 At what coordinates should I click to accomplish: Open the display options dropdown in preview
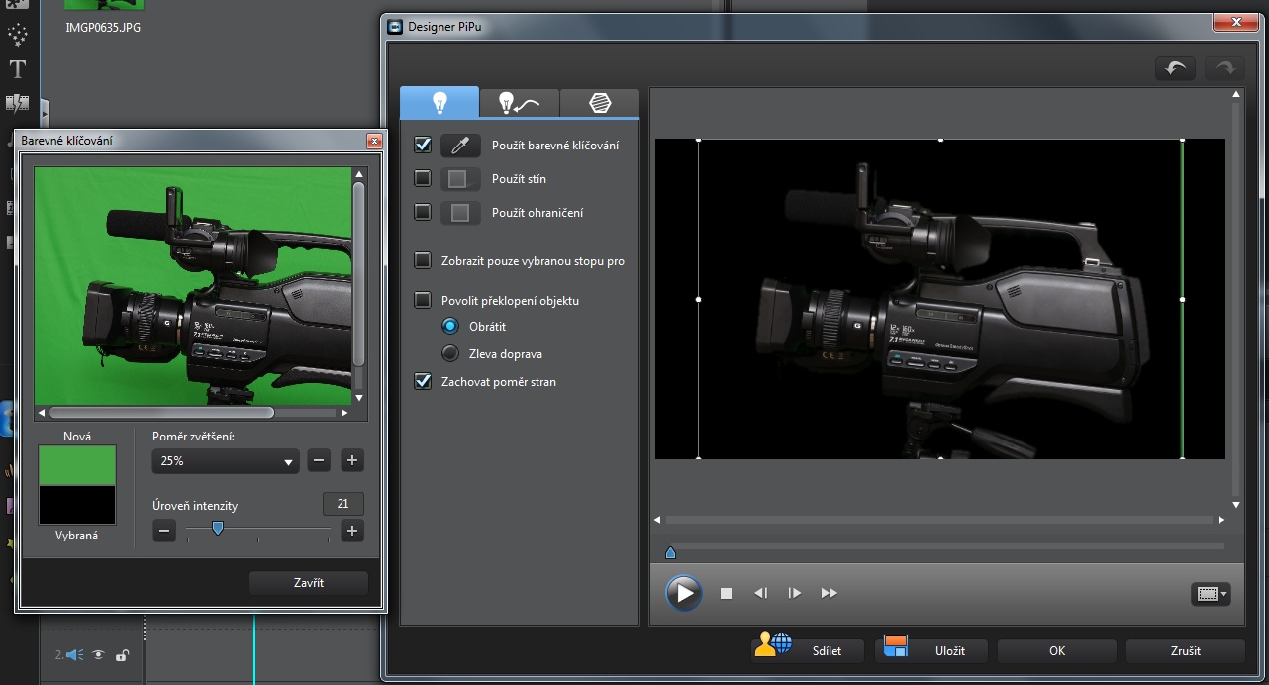point(1212,594)
